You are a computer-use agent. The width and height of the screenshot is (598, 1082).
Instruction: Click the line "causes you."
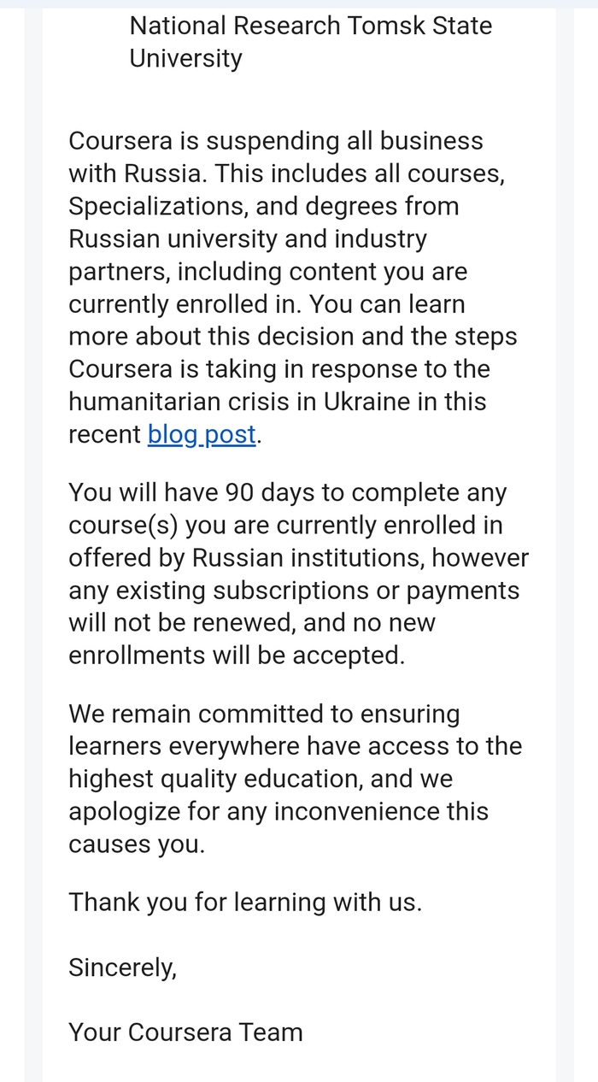(137, 844)
